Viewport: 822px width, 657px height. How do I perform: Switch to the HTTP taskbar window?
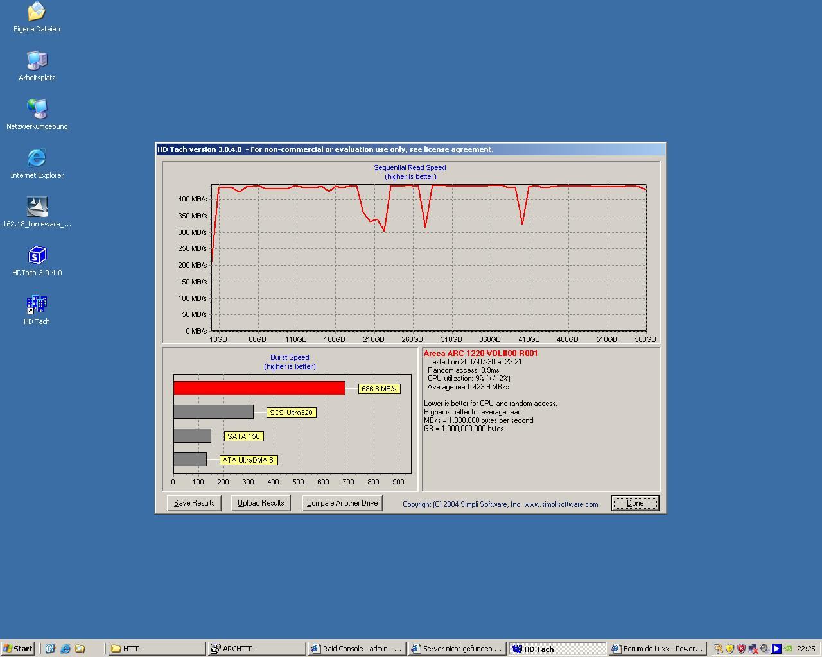pos(156,649)
